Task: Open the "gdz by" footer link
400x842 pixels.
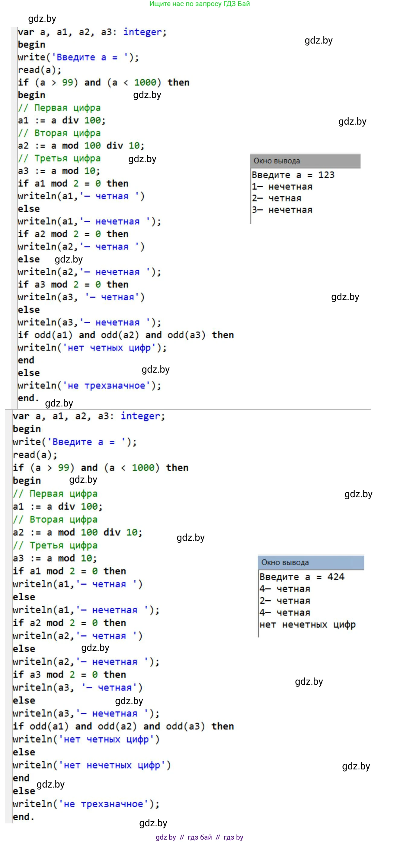Action: 166,837
